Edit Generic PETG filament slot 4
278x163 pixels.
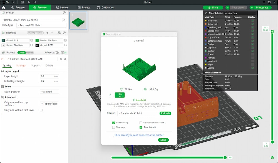pyautogui.click(x=65, y=45)
